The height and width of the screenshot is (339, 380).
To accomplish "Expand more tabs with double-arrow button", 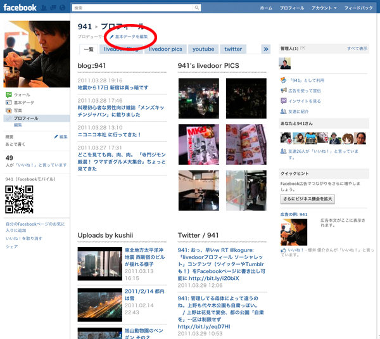I will (x=266, y=49).
